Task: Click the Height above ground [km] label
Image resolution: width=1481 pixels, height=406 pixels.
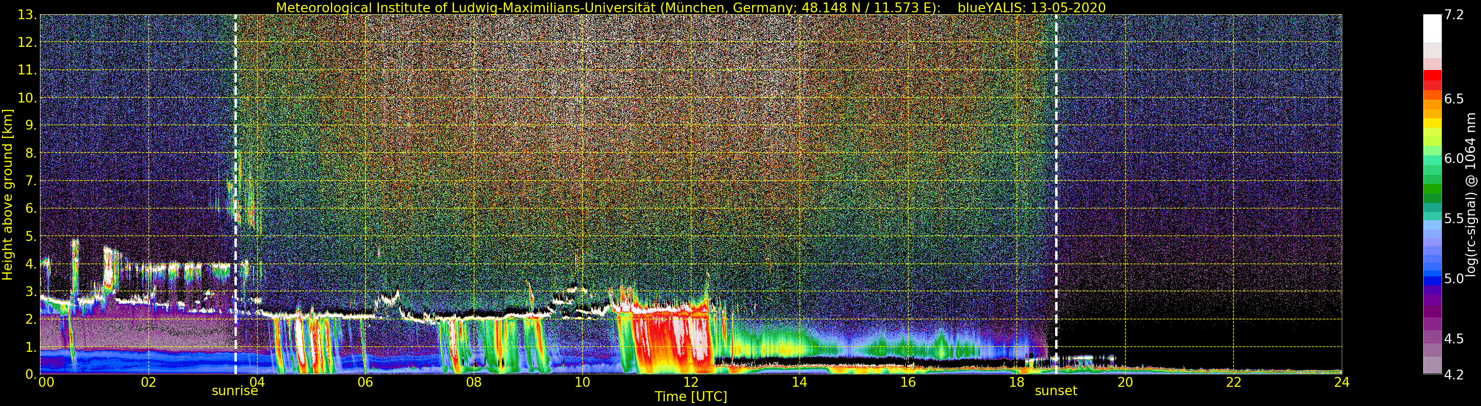Action: point(7,195)
